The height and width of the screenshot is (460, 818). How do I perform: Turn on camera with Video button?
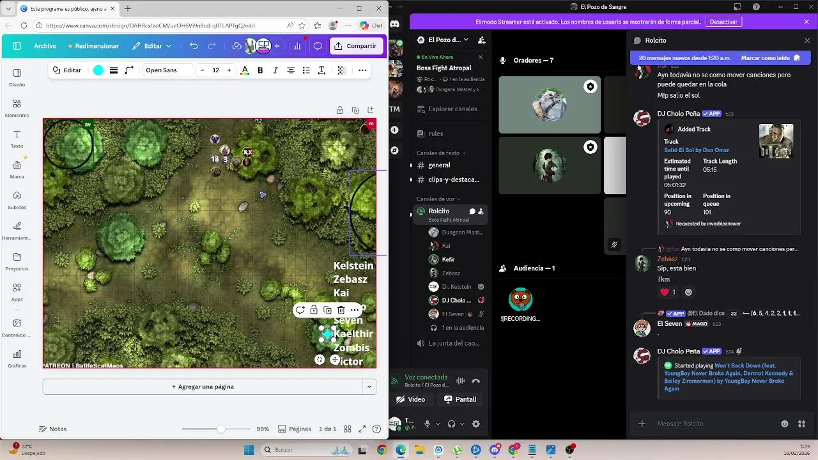pyautogui.click(x=410, y=399)
